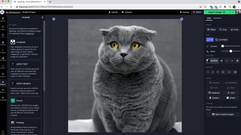Replace the selected image
Viewport: 241px width, 135px height.
(214, 98)
